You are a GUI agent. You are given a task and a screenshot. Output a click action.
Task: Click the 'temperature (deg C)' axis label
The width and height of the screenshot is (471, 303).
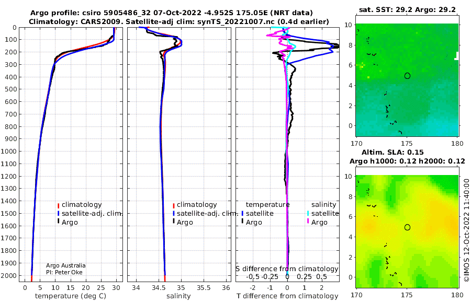coord(71,296)
